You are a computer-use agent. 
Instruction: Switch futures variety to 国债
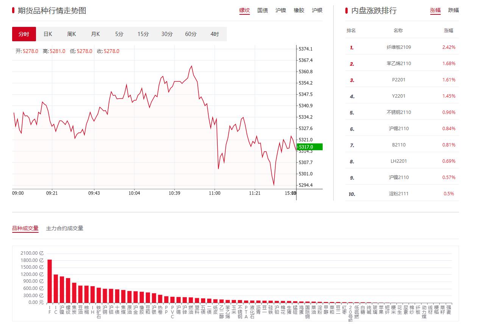(x=263, y=11)
